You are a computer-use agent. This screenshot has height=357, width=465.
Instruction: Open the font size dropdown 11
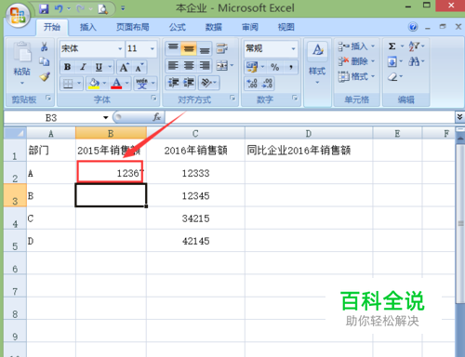click(153, 48)
